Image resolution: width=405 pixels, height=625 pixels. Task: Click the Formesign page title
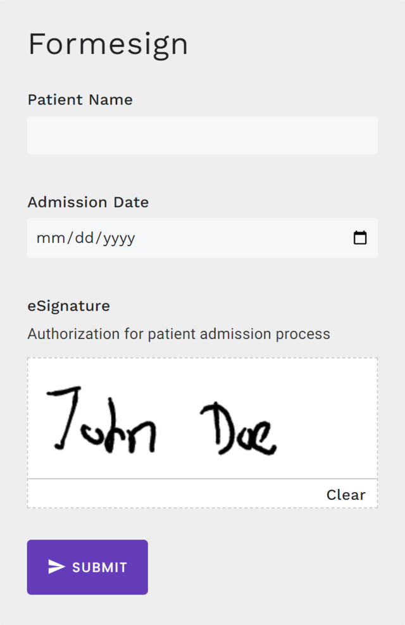pyautogui.click(x=108, y=43)
